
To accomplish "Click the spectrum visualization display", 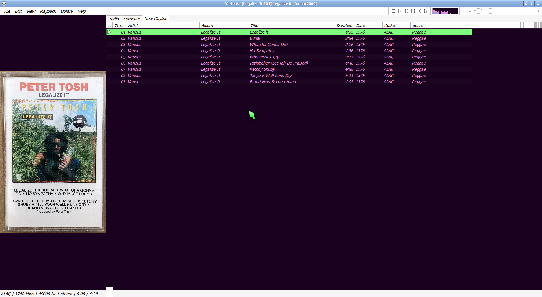I will [x=445, y=11].
